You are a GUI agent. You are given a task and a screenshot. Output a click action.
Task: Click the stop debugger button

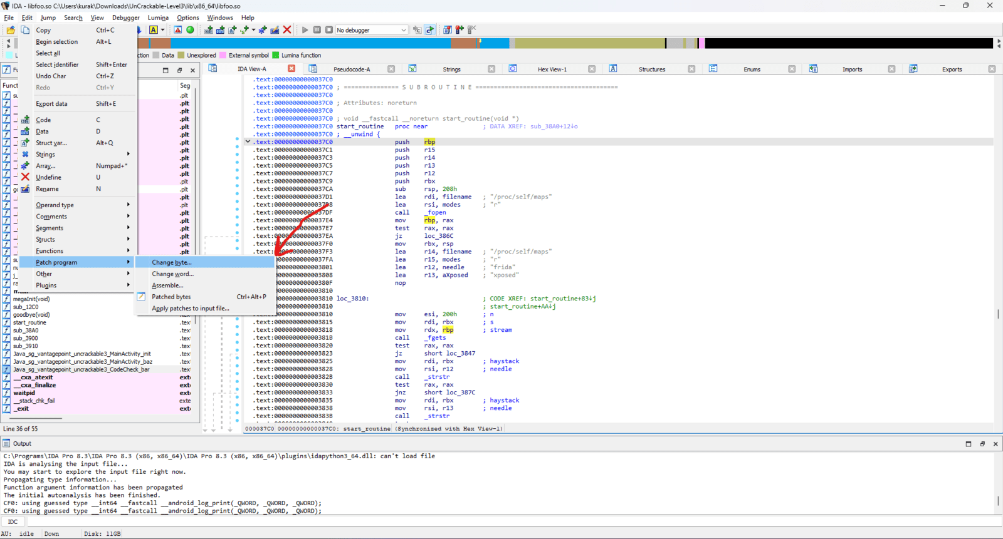coord(329,30)
